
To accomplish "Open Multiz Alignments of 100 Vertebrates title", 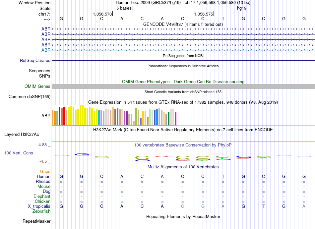I will [x=183, y=167].
